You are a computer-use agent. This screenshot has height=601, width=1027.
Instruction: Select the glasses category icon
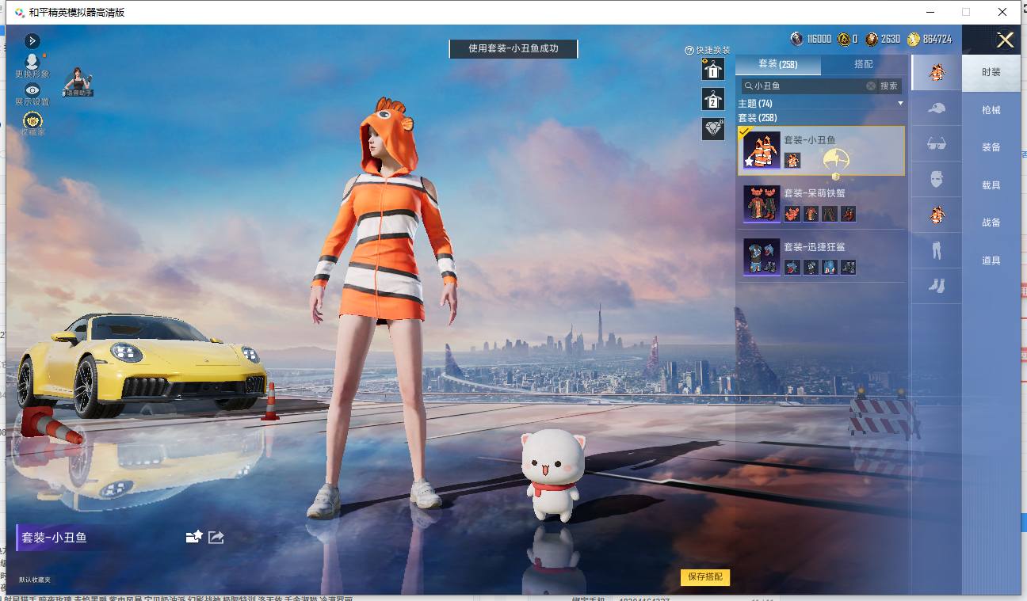click(x=937, y=144)
